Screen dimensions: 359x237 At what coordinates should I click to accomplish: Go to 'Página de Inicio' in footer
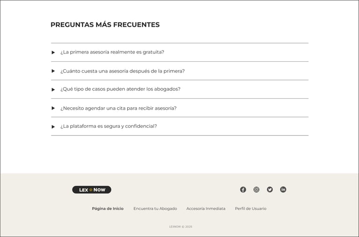[108, 208]
